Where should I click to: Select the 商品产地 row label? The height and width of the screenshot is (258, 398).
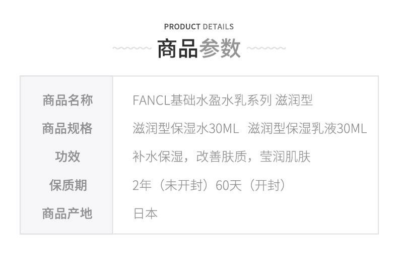(x=67, y=213)
